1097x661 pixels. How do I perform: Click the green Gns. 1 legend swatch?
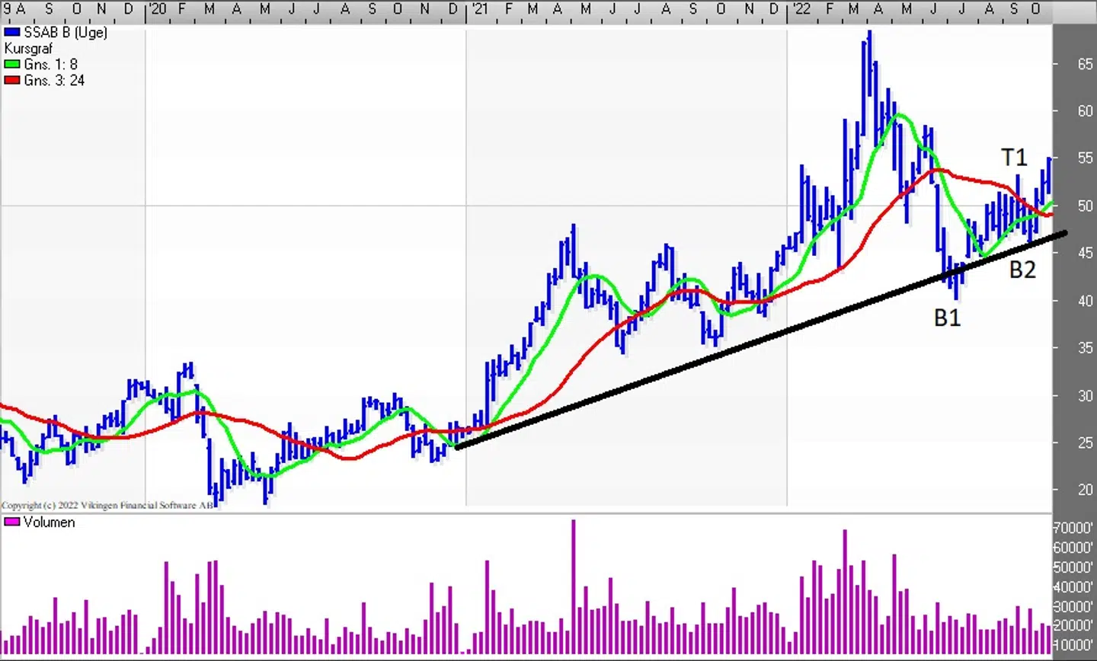tap(11, 65)
